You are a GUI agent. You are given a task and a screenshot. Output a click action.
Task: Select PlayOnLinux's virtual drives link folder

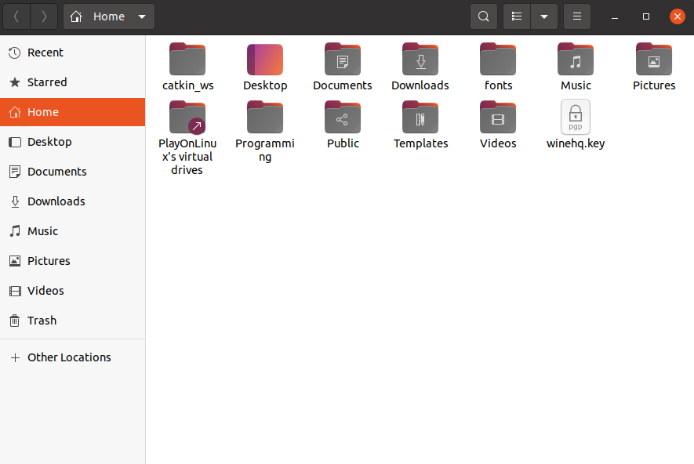coord(187,118)
